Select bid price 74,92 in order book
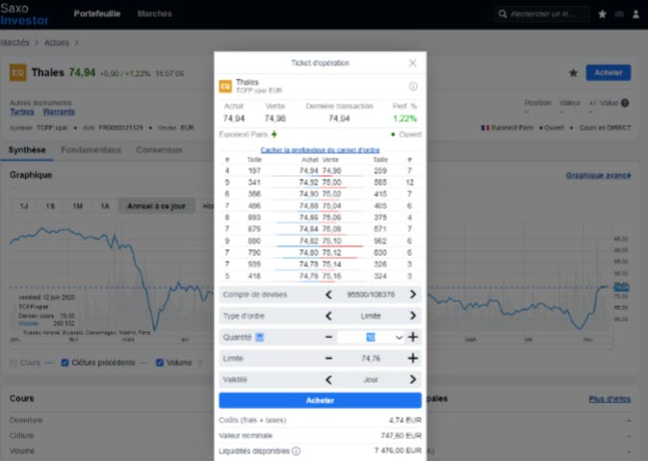The image size is (648, 461). pyautogui.click(x=309, y=182)
